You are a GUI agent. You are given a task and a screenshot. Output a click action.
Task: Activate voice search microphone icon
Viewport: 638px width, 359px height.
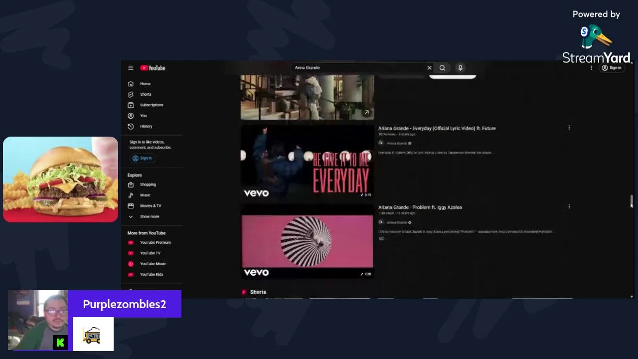460,68
